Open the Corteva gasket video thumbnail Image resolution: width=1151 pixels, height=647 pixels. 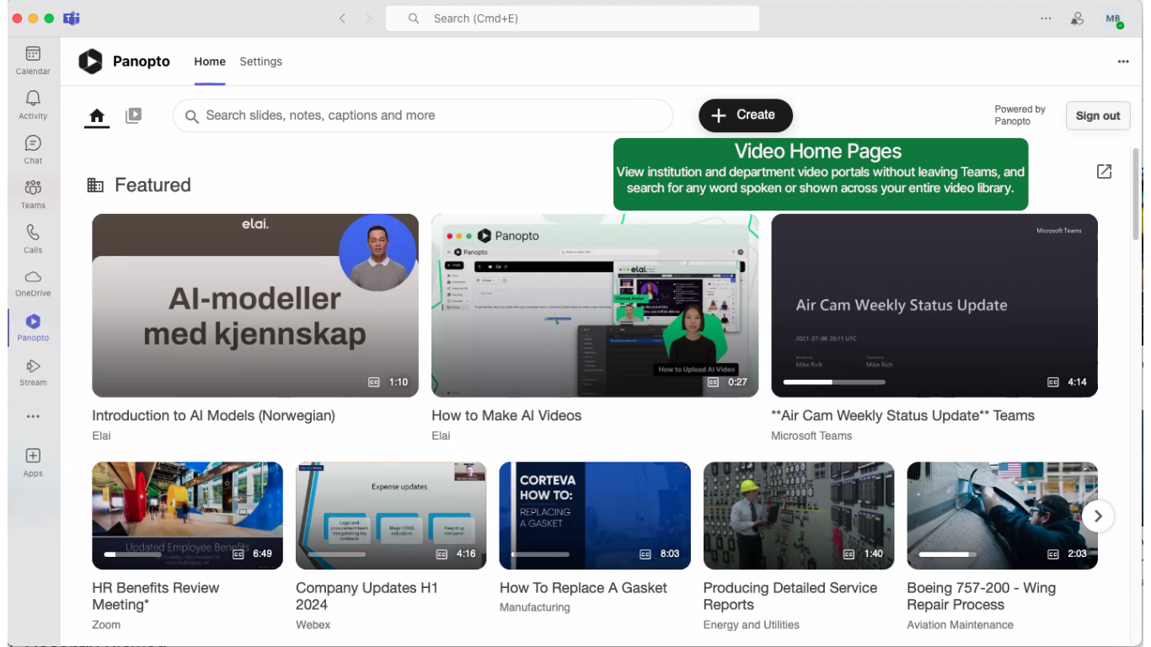point(595,516)
